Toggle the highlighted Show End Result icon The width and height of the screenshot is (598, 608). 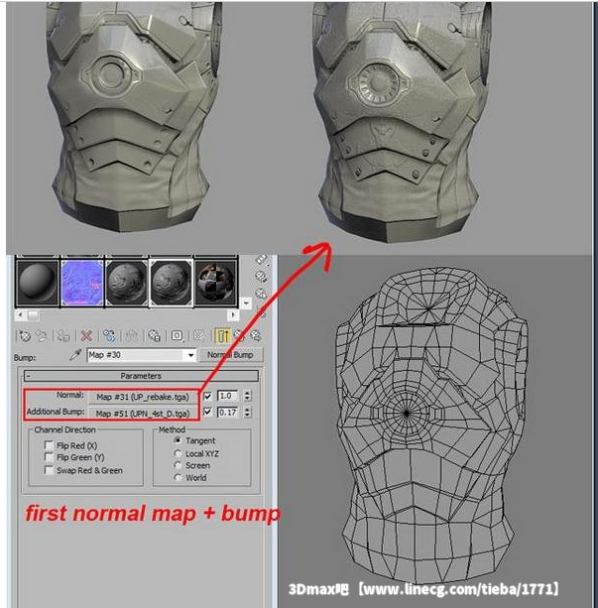pos(222,336)
